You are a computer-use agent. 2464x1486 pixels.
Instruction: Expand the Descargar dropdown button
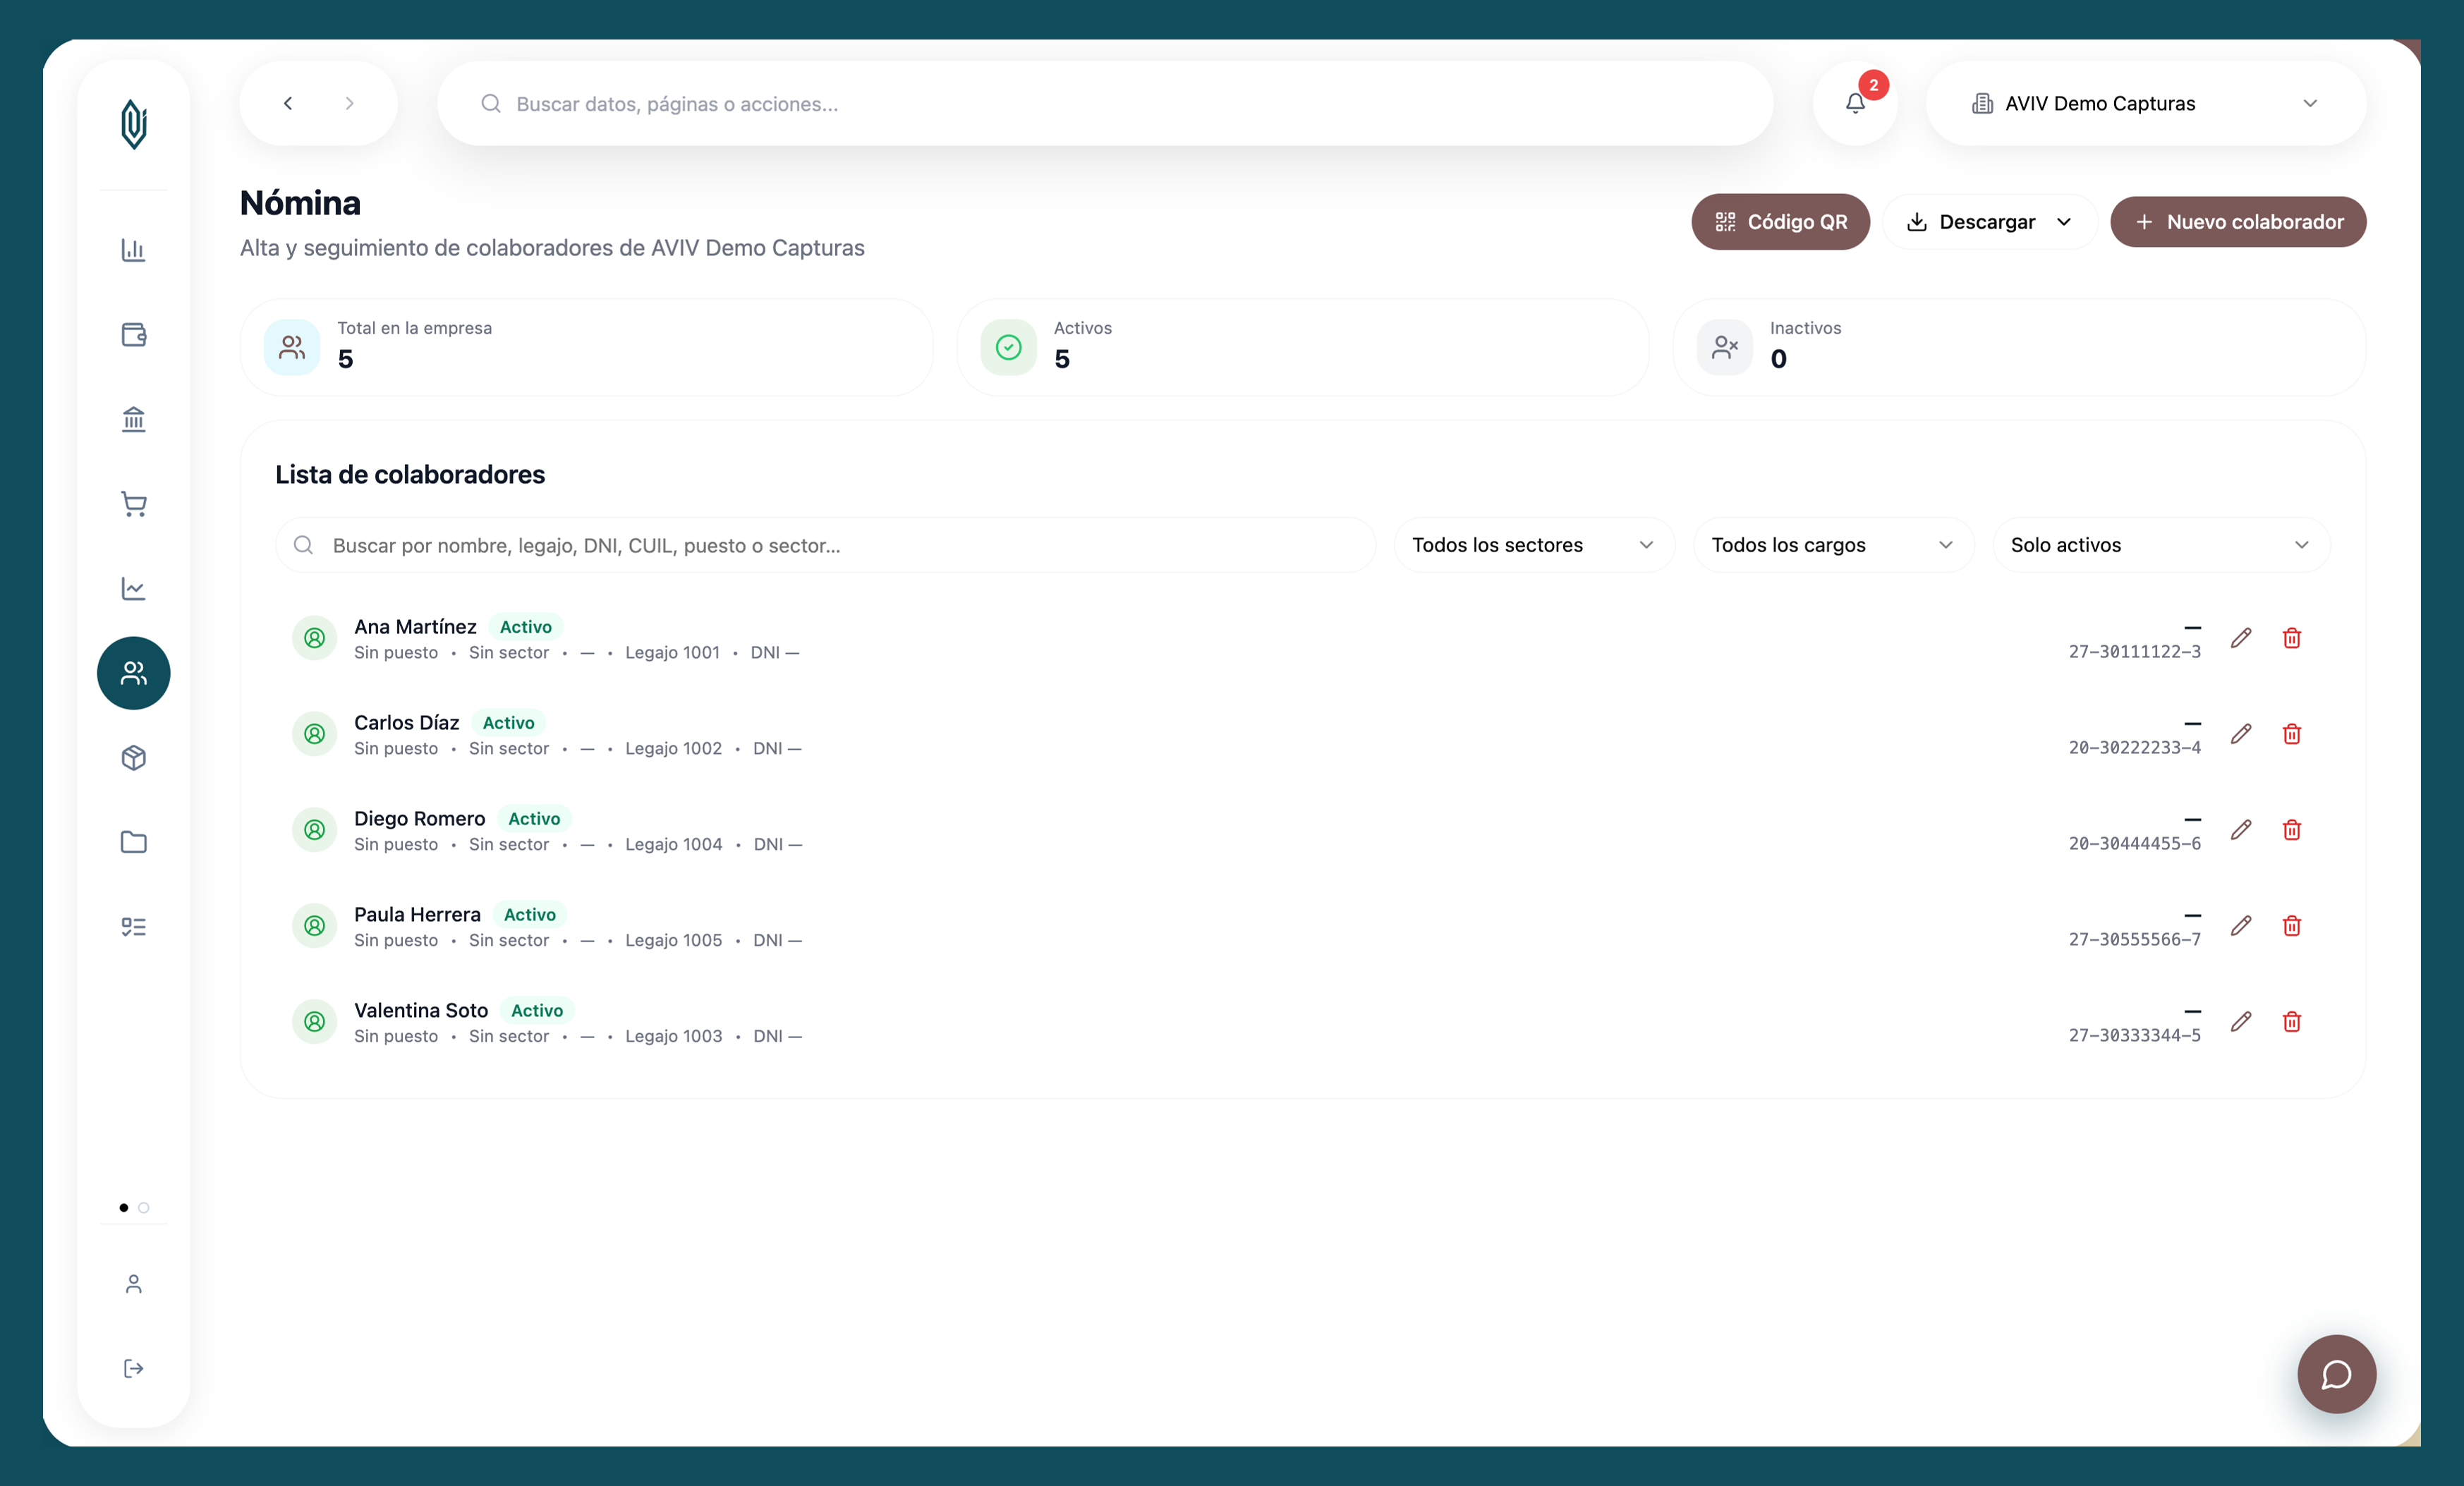(x=1990, y=222)
